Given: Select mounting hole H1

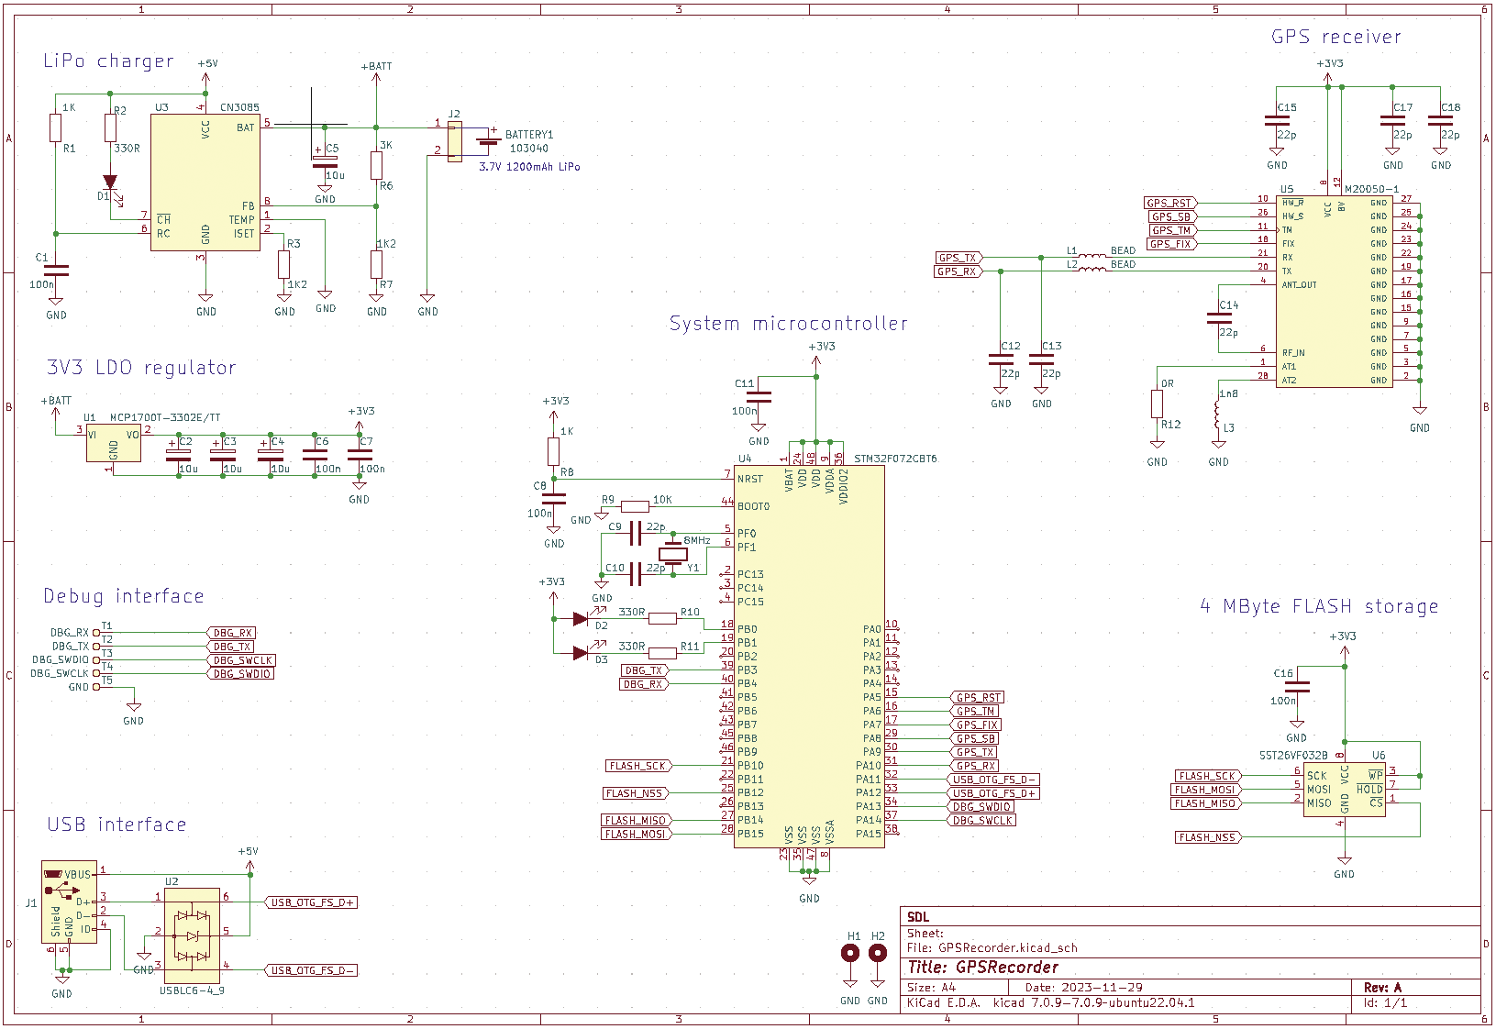Looking at the screenshot, I should click(851, 953).
